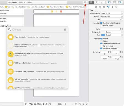Open the Attributes inspector
Viewport: 124px width, 106px height.
[x=108, y=7]
